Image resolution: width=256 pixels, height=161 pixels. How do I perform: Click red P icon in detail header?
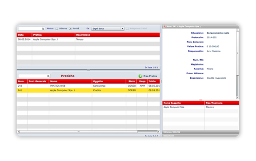164,27
